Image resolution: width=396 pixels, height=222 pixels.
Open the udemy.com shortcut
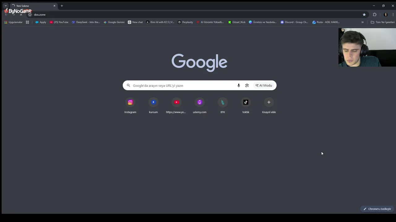click(200, 105)
